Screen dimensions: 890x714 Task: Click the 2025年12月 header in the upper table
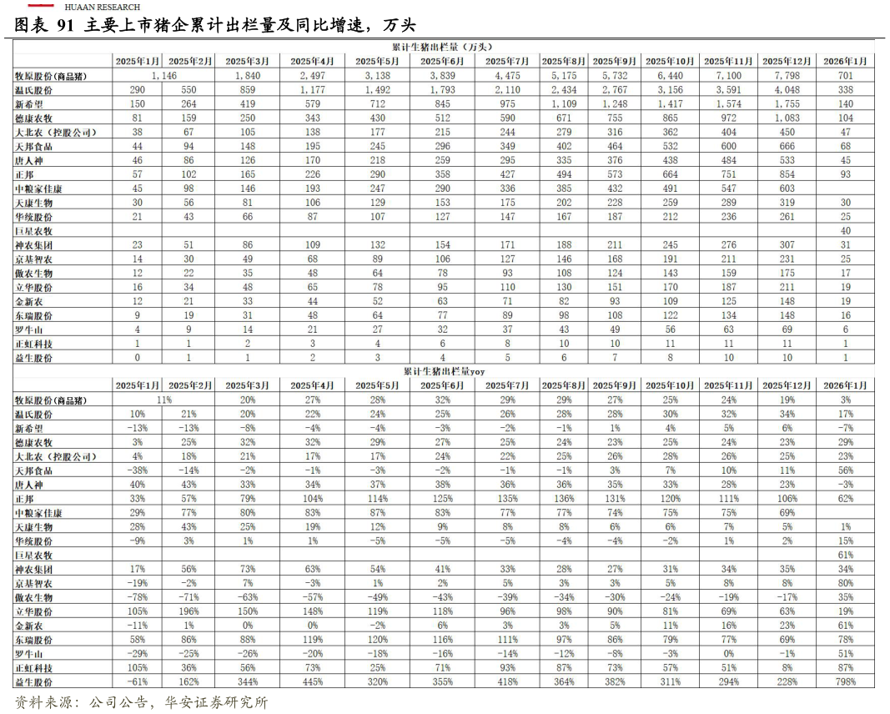(x=784, y=61)
